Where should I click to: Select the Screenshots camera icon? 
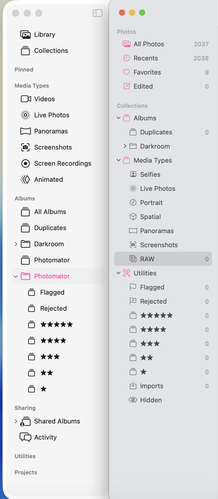tap(133, 245)
